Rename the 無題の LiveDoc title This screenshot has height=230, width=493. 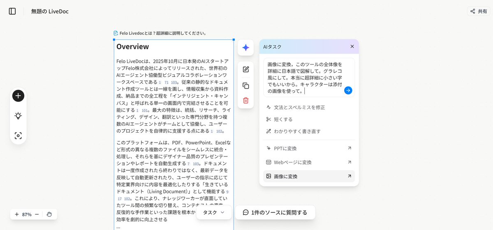pos(50,11)
